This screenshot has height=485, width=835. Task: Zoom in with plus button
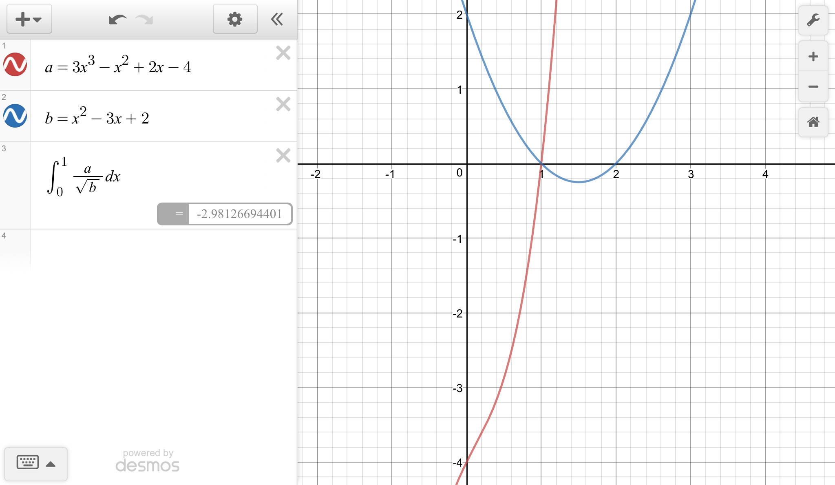pyautogui.click(x=813, y=56)
